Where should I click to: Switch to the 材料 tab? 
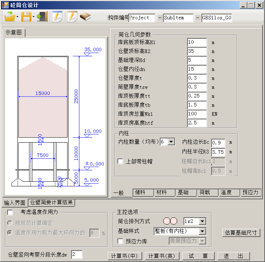[x=164, y=192]
